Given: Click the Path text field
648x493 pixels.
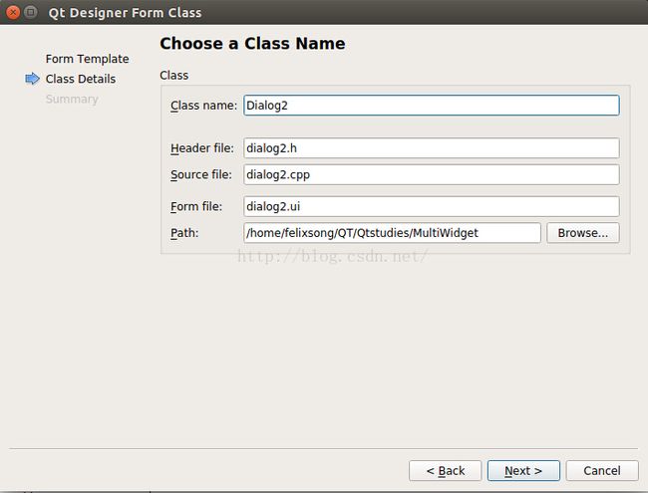Looking at the screenshot, I should pos(392,233).
